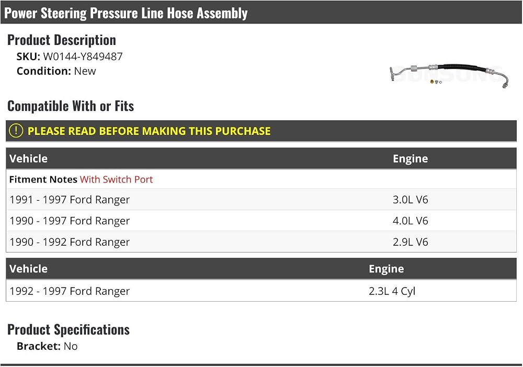Open the power steering hose product image
This screenshot has height=367, width=523.
449,76
